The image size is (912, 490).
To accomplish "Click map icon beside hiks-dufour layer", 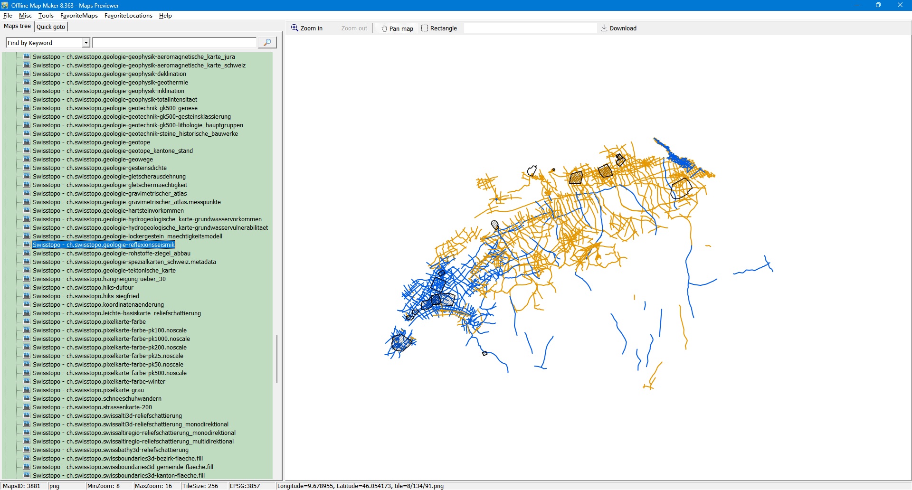I will (27, 288).
